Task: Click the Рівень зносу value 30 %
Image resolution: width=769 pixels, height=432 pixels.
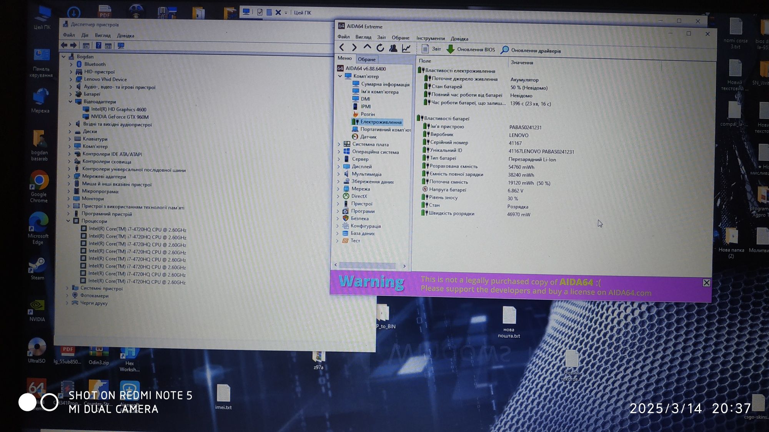Action: [513, 199]
